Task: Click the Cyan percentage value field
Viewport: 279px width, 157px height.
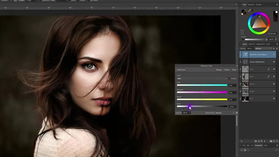Action: [x=232, y=85]
